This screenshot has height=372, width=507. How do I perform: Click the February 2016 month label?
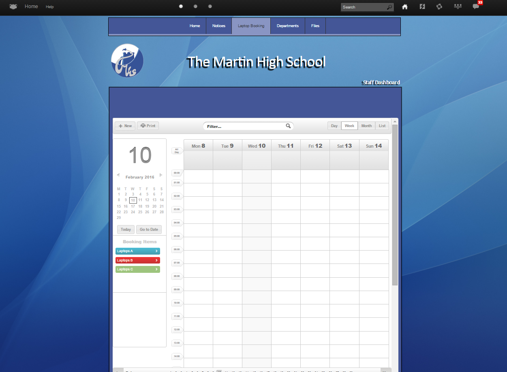140,177
